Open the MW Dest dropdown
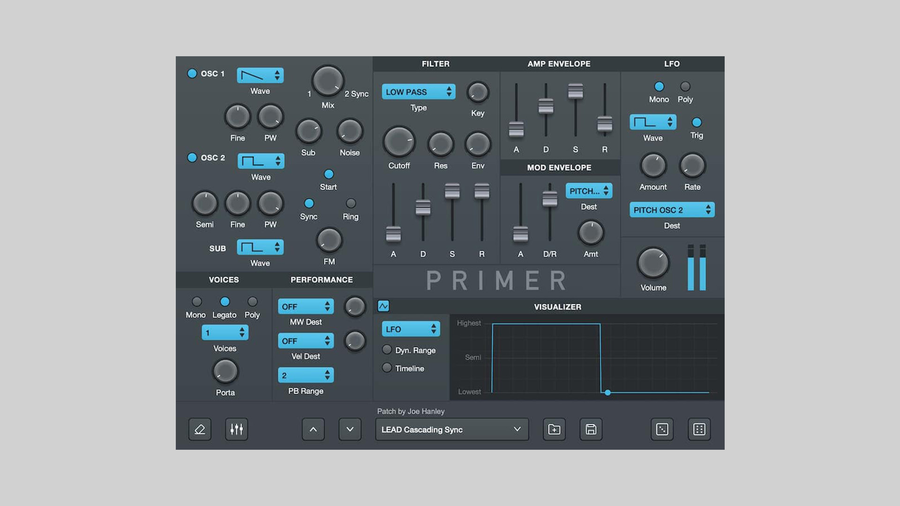The width and height of the screenshot is (900, 506). click(306, 306)
